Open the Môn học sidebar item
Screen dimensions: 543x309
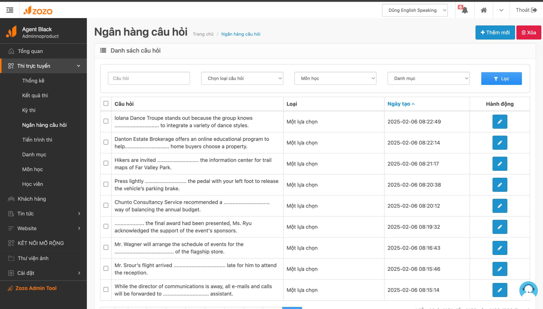point(33,169)
